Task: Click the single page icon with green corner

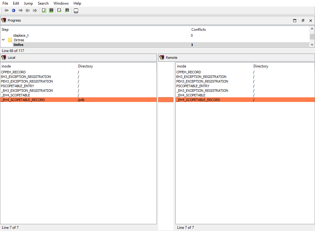Action: 44,10
